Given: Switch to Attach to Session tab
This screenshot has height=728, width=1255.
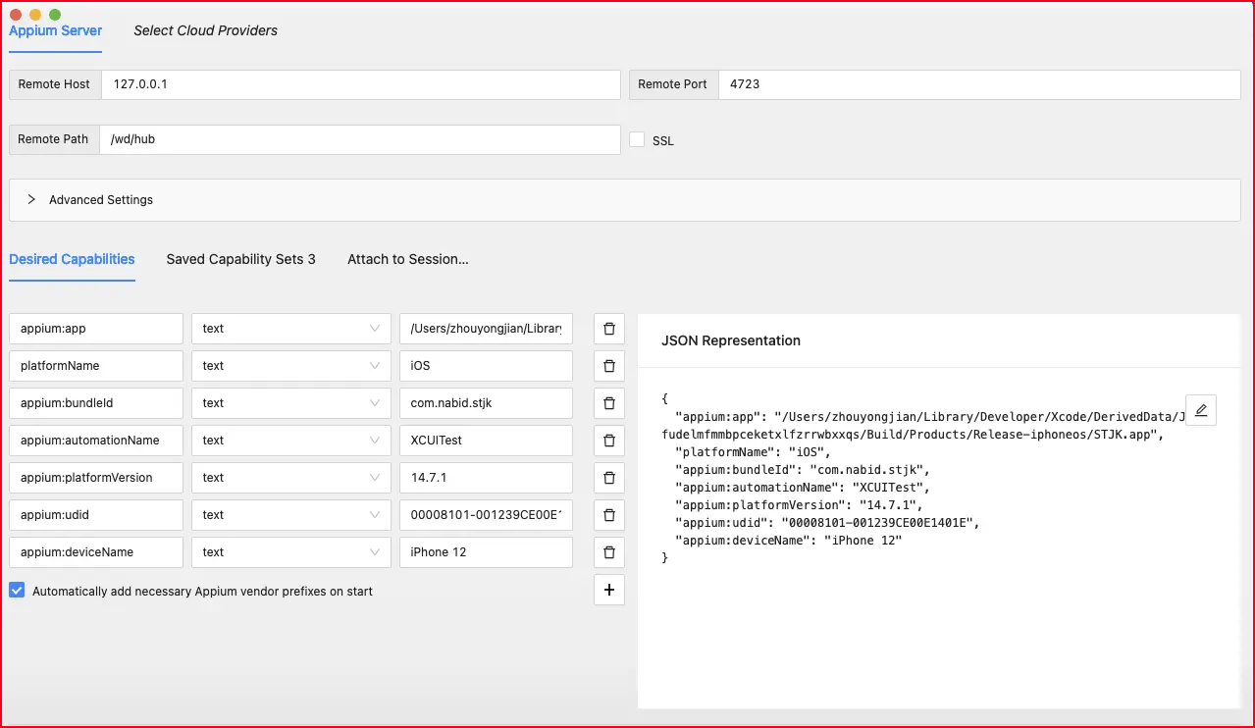Looking at the screenshot, I should point(407,259).
